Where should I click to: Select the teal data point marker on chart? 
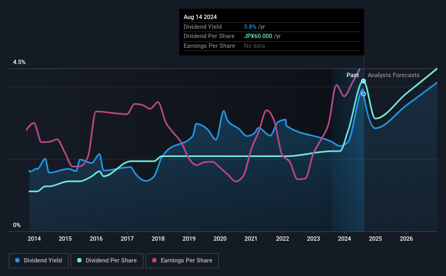tap(363, 81)
